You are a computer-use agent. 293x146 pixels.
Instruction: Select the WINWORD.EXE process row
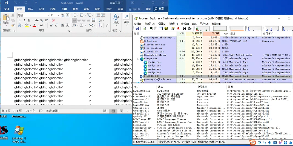212,76
